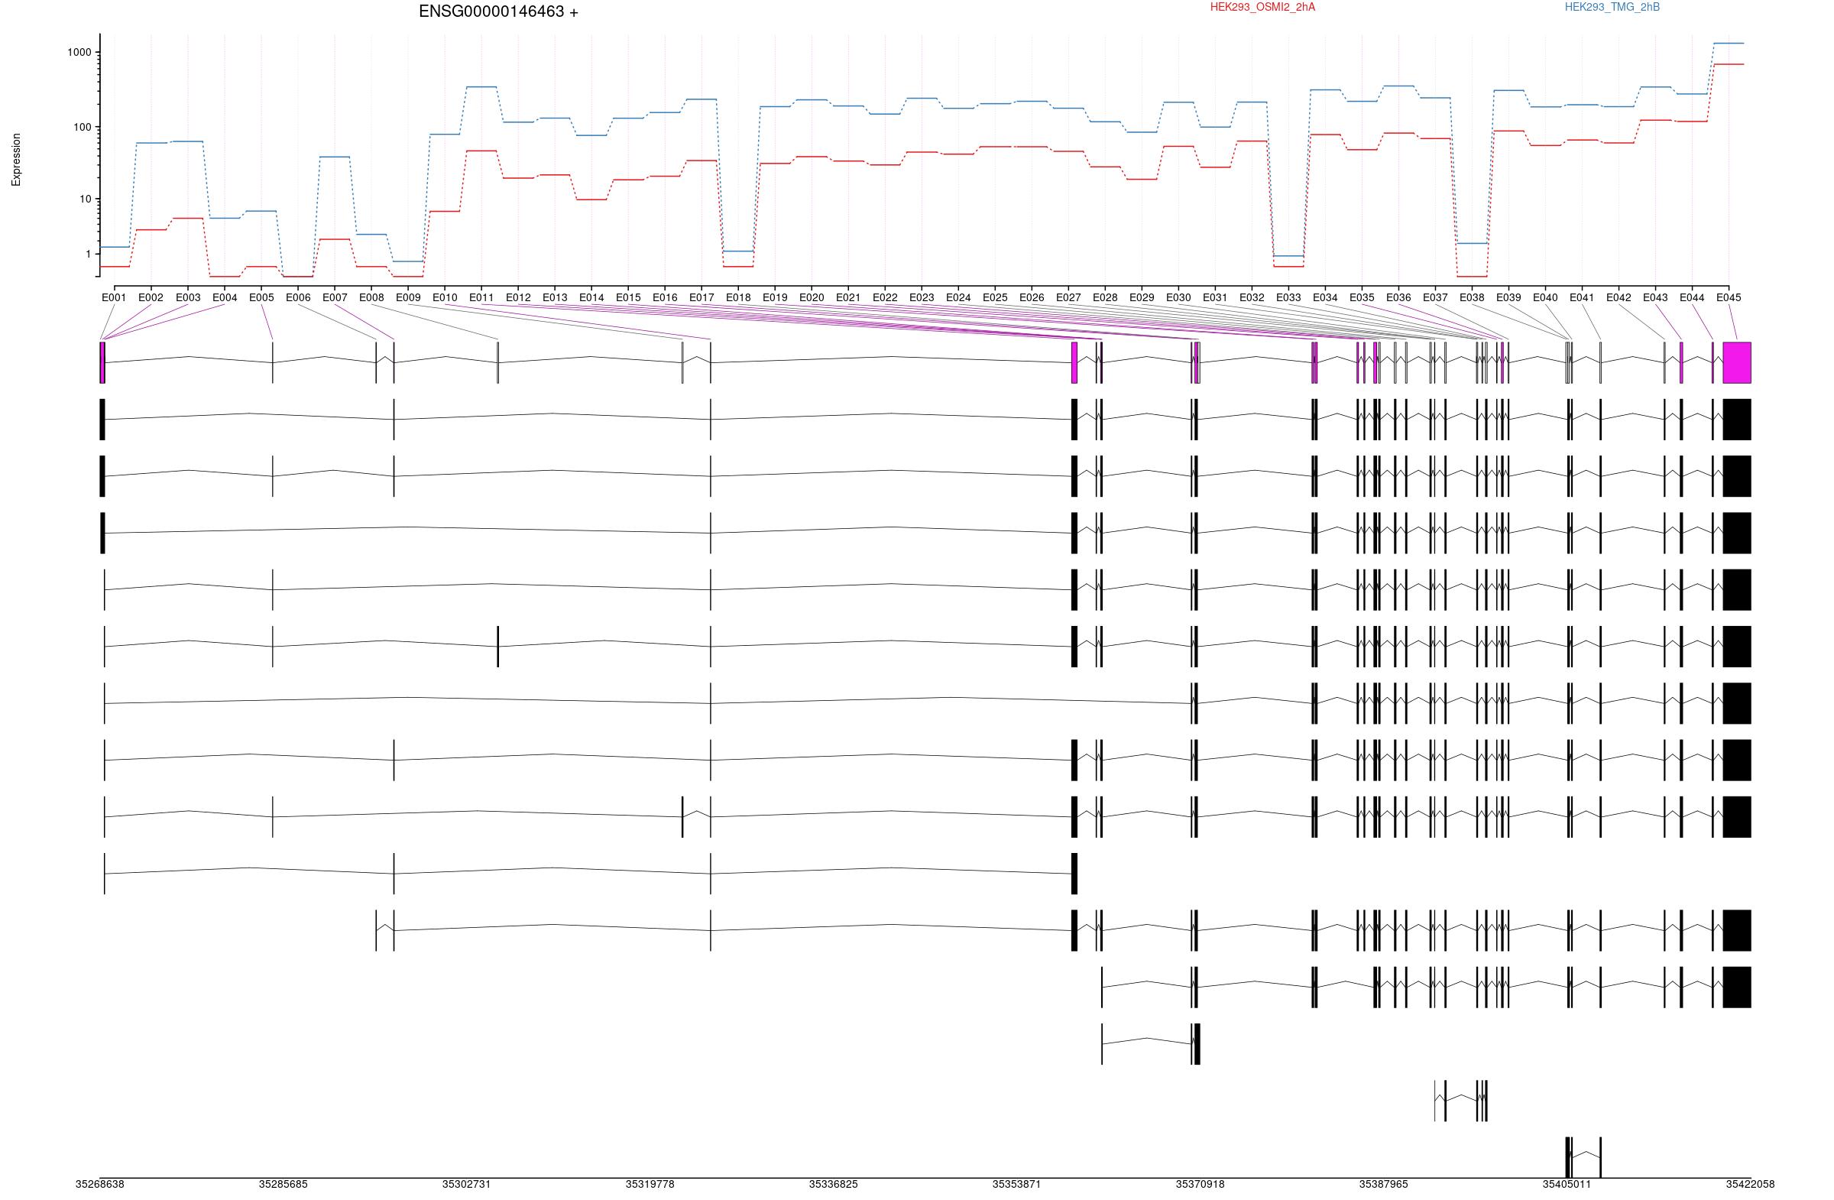1834x1200 pixels.
Task: Click exon label E045
Action: (1729, 297)
